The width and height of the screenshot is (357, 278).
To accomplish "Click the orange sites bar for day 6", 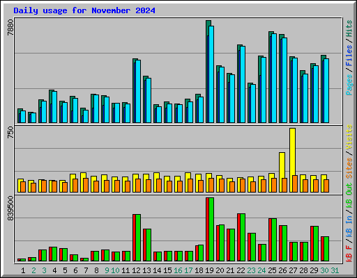I will point(75,186).
